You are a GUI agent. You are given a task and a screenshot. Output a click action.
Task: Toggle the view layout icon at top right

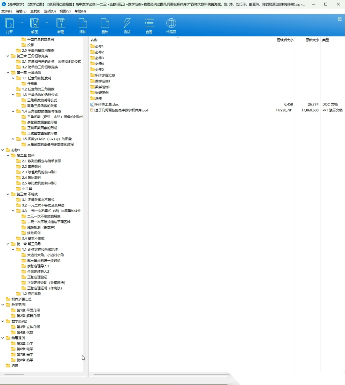[340, 19]
